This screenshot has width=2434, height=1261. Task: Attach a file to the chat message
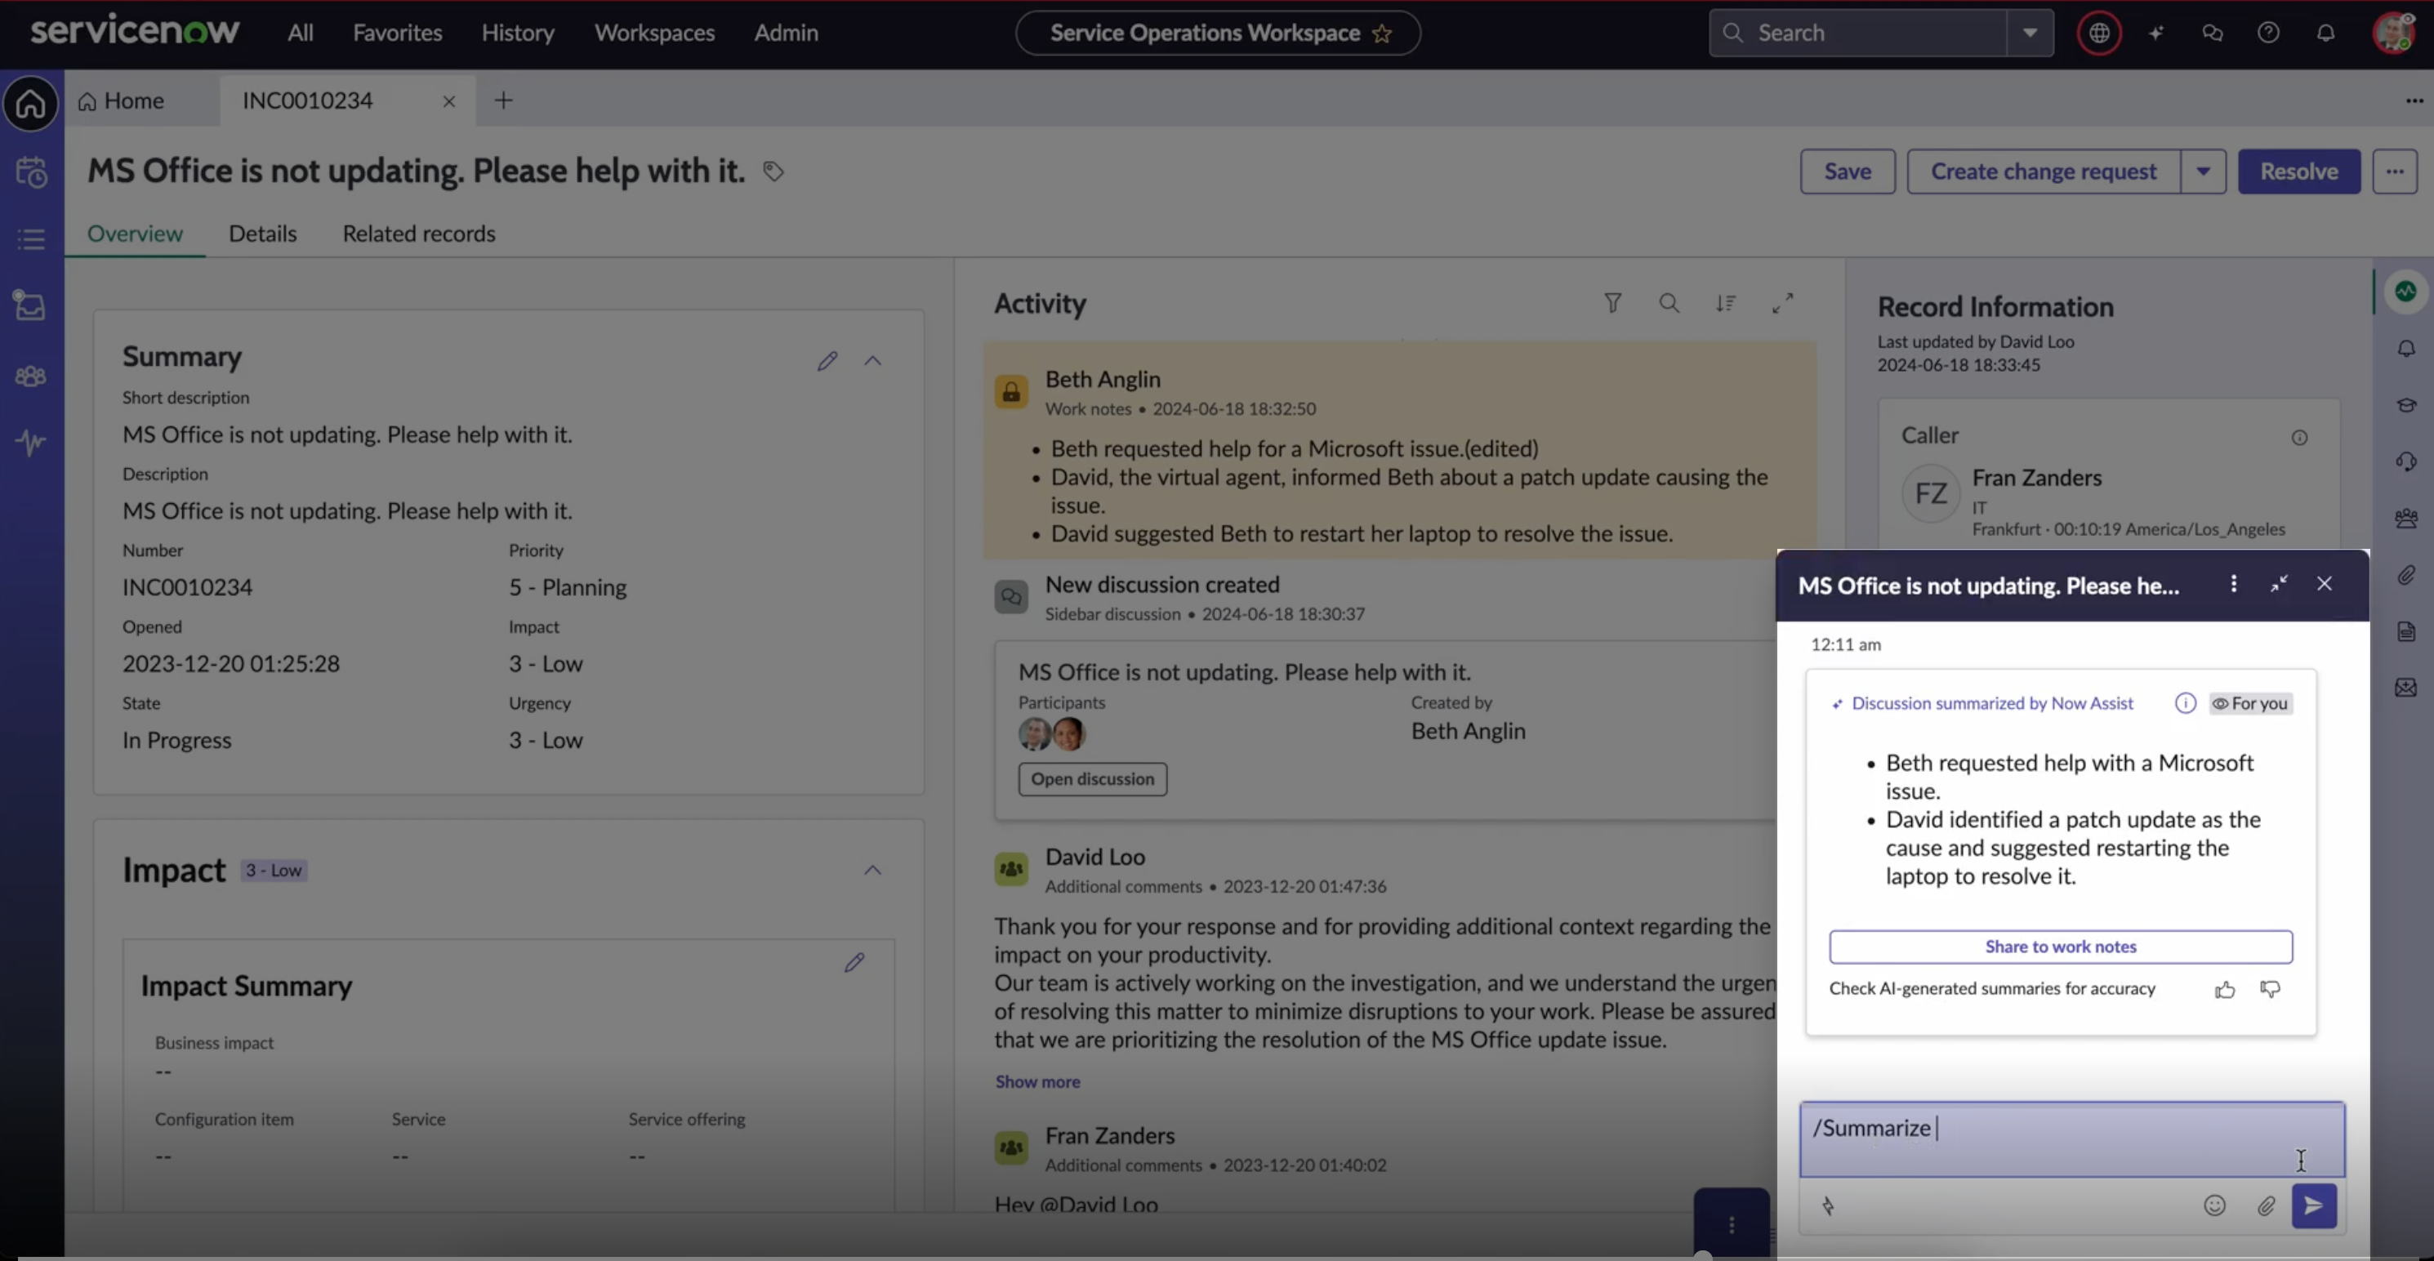tap(2266, 1206)
